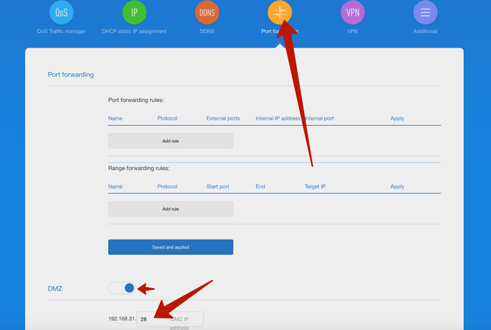Click the Target IP column header
The height and width of the screenshot is (330, 491).
click(315, 186)
